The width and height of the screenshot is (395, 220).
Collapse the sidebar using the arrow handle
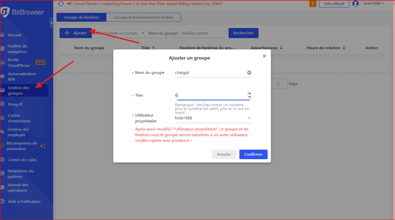(51, 23)
